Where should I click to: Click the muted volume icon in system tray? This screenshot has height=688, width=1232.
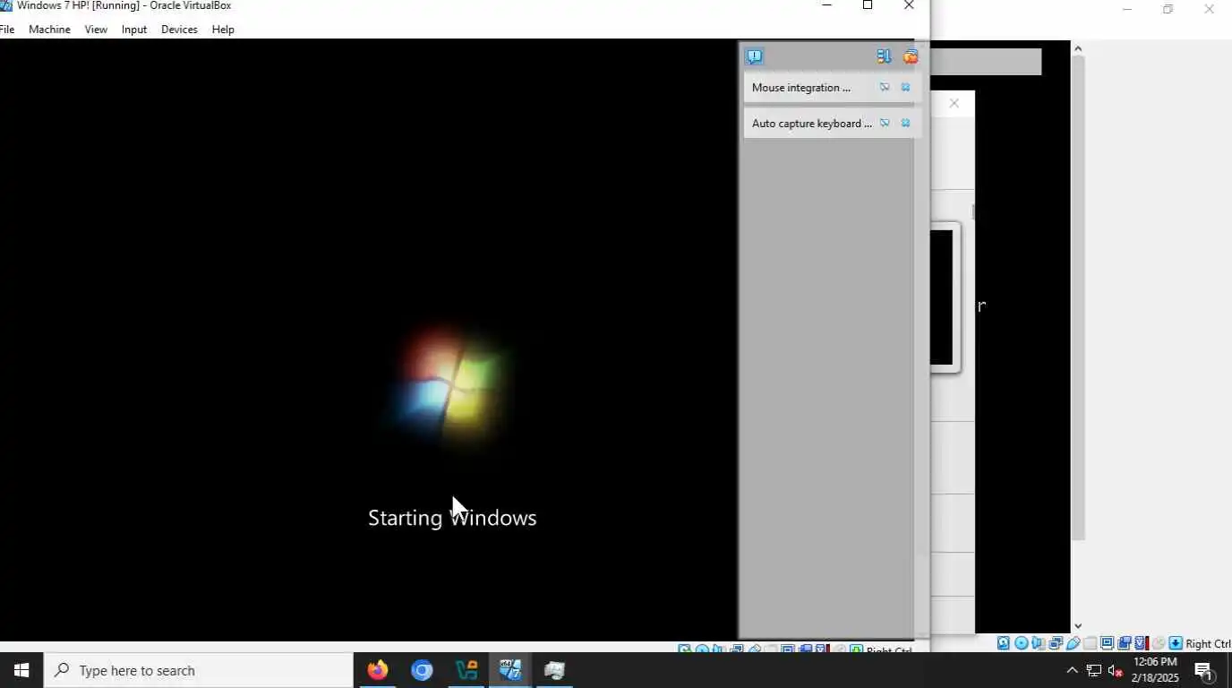pos(1116,670)
